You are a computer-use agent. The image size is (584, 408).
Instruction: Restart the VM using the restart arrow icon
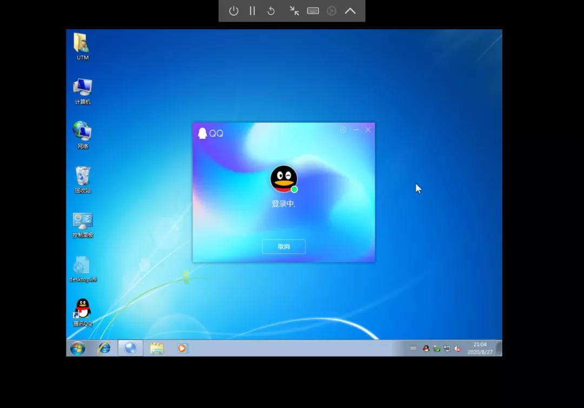271,11
